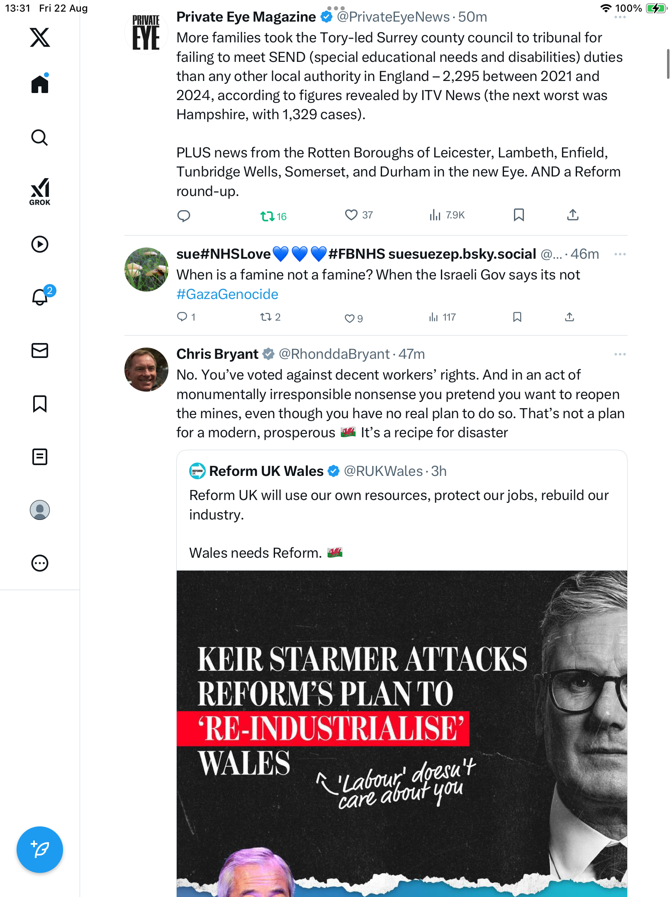
Task: Go to Home timeline
Action: coord(40,84)
